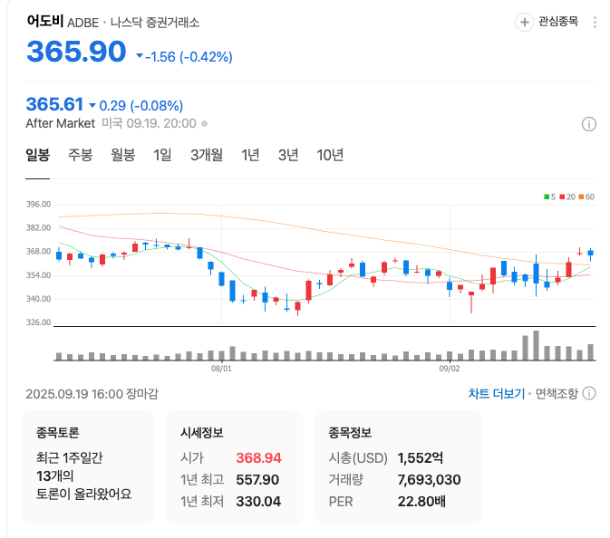
Task: Click the orange 60-day moving average legend
Action: 586,197
